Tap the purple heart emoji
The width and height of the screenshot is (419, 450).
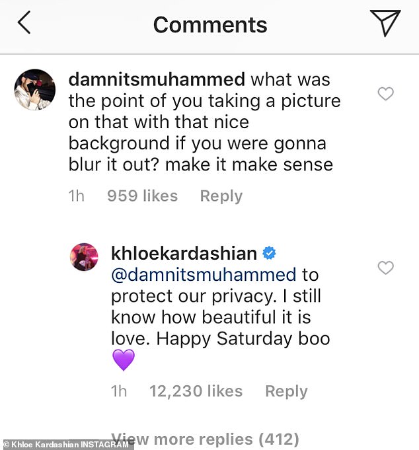[124, 360]
